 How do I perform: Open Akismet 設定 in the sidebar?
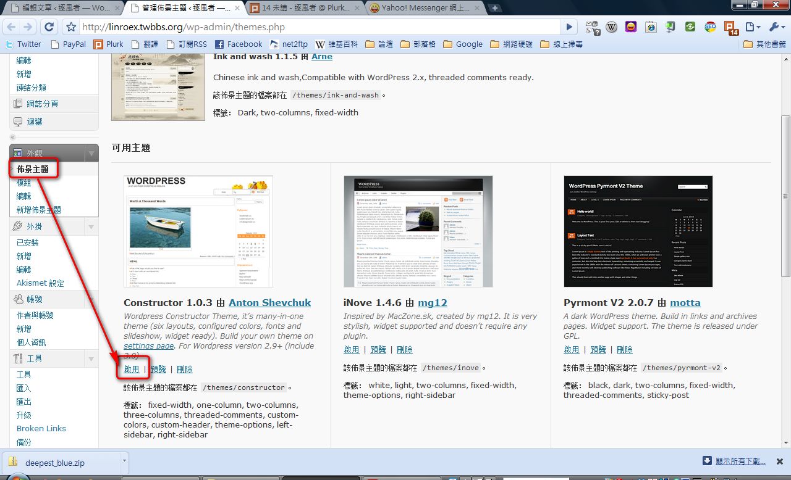[40, 283]
